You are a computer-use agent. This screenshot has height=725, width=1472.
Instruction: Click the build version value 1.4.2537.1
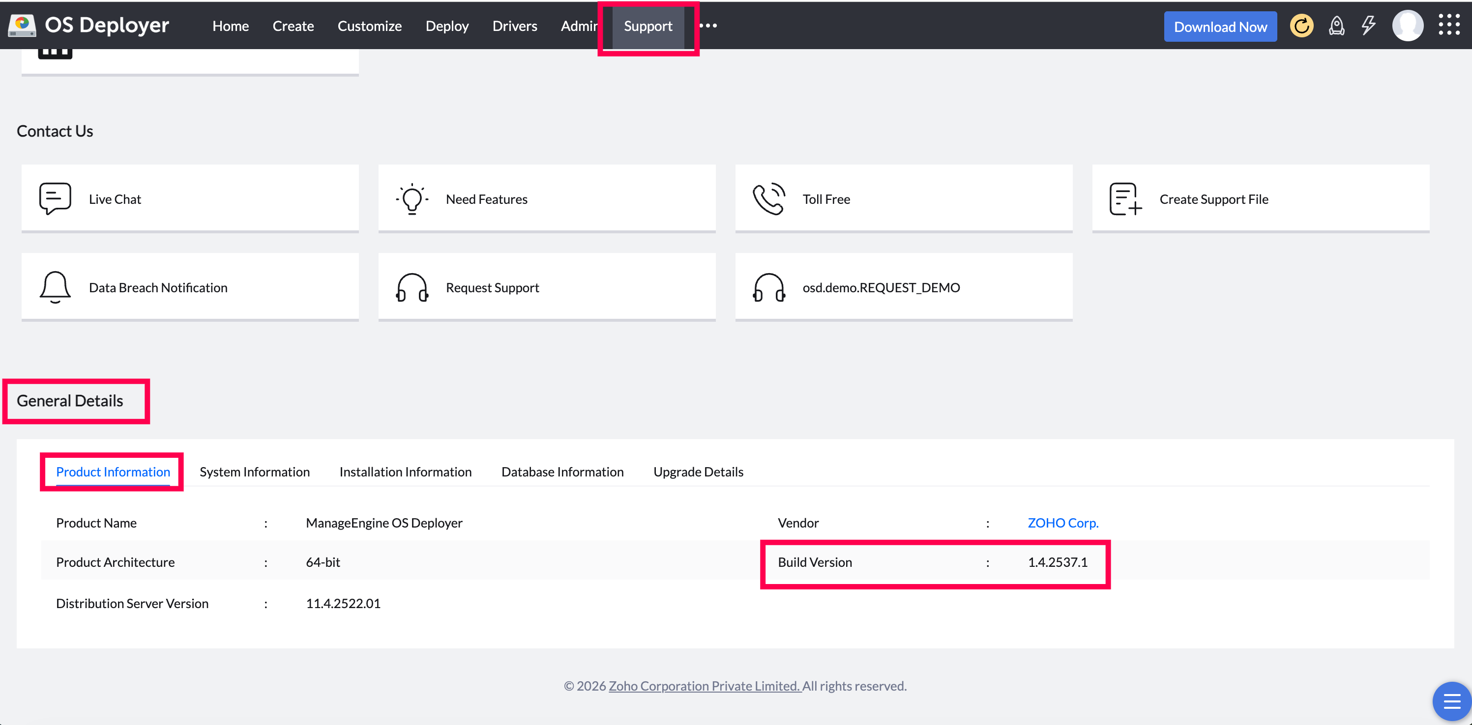1058,562
